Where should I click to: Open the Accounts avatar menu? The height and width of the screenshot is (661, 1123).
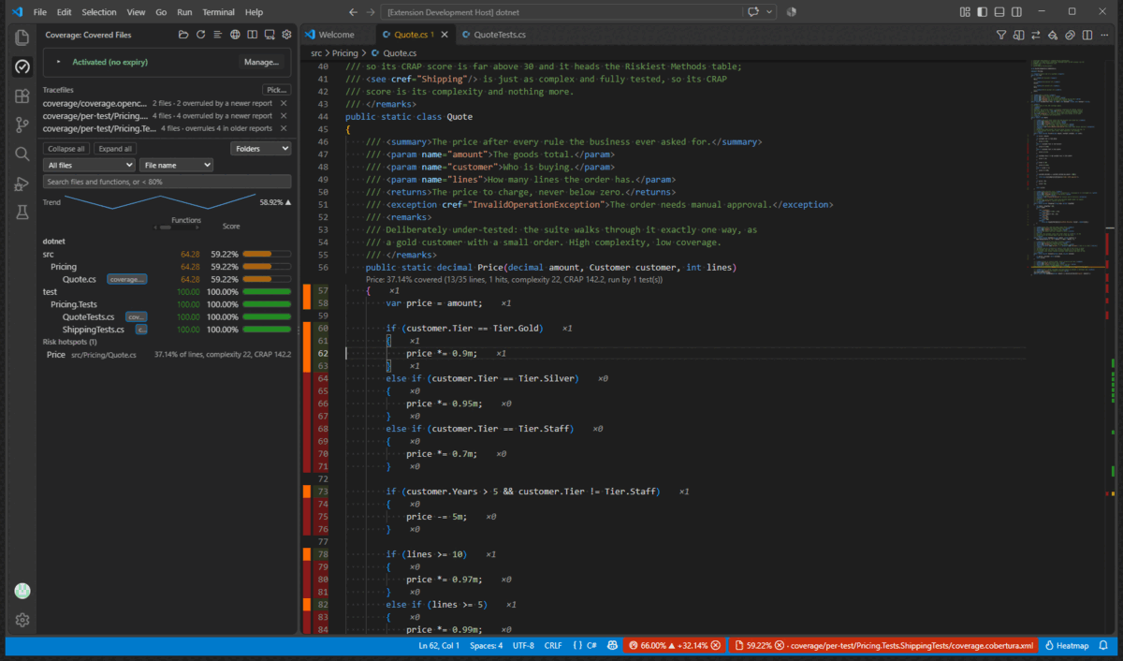tap(22, 591)
